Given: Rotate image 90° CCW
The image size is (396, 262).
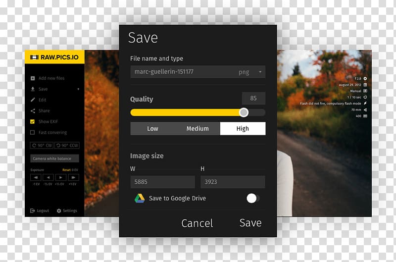Looking at the screenshot, I should (67, 145).
